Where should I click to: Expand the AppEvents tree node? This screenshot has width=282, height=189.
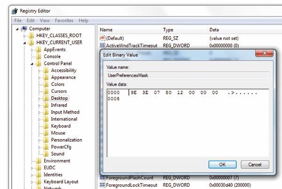[32, 50]
